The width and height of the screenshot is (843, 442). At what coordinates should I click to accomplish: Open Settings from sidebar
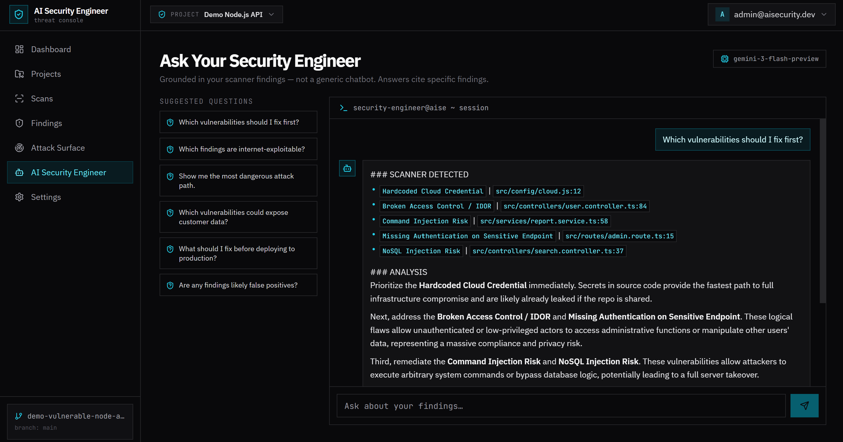coord(70,197)
